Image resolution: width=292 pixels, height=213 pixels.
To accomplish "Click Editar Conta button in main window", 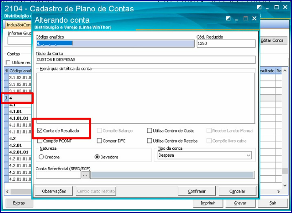I will (273, 40).
